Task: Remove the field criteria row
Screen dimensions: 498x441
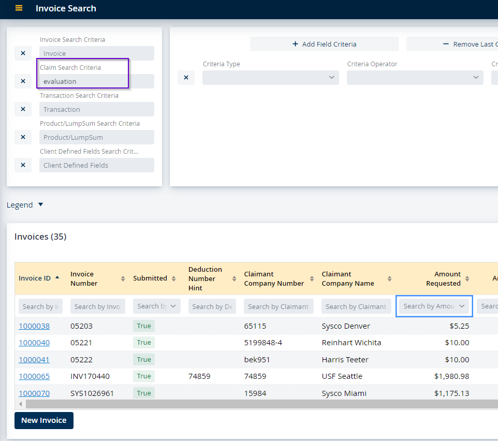Action: 186,78
